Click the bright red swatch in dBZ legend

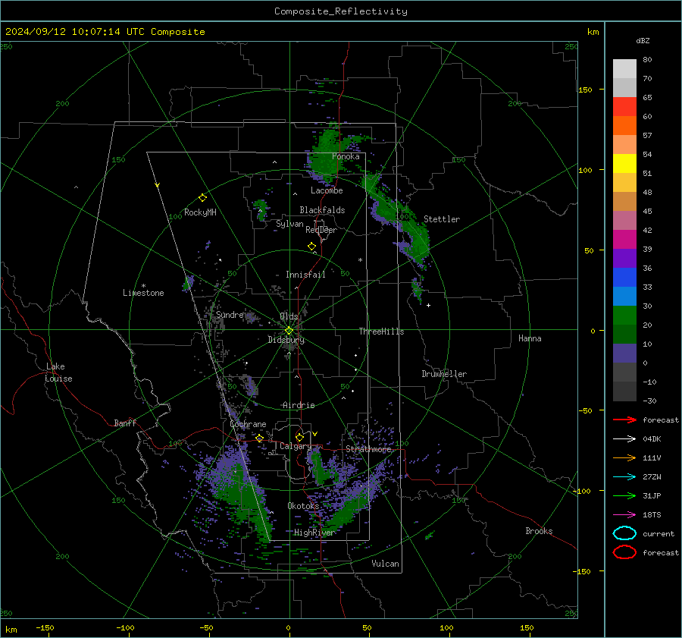point(624,107)
